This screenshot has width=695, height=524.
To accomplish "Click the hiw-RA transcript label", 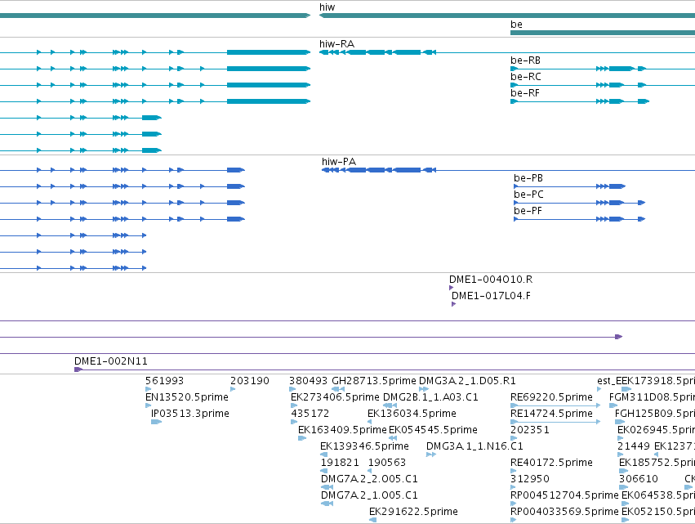I will click(336, 44).
